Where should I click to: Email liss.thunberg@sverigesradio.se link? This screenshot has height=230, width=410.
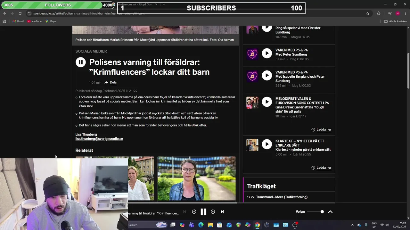click(99, 139)
